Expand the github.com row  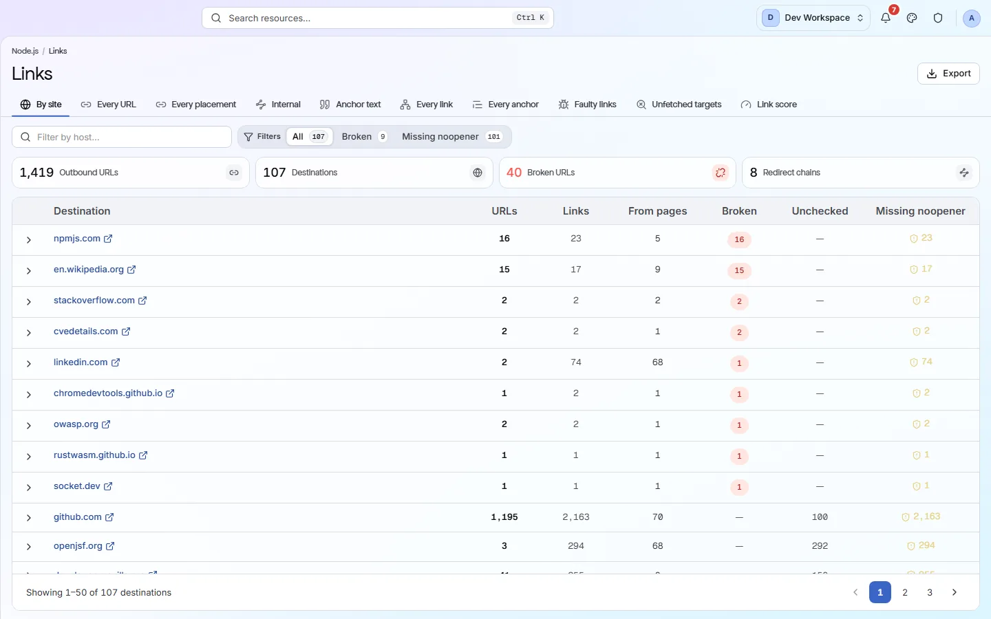[29, 518]
